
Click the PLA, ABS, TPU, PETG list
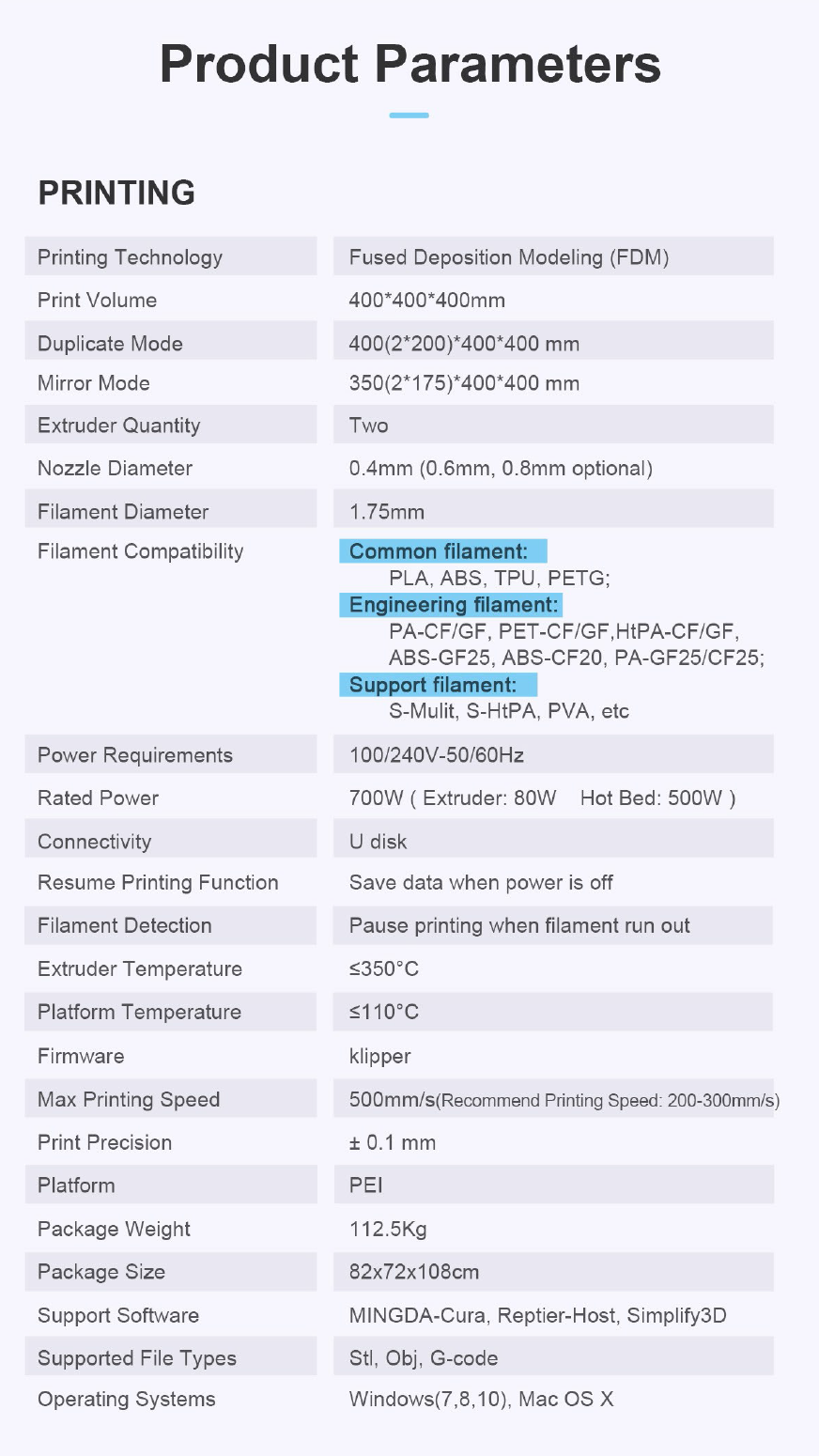pyautogui.click(x=499, y=578)
